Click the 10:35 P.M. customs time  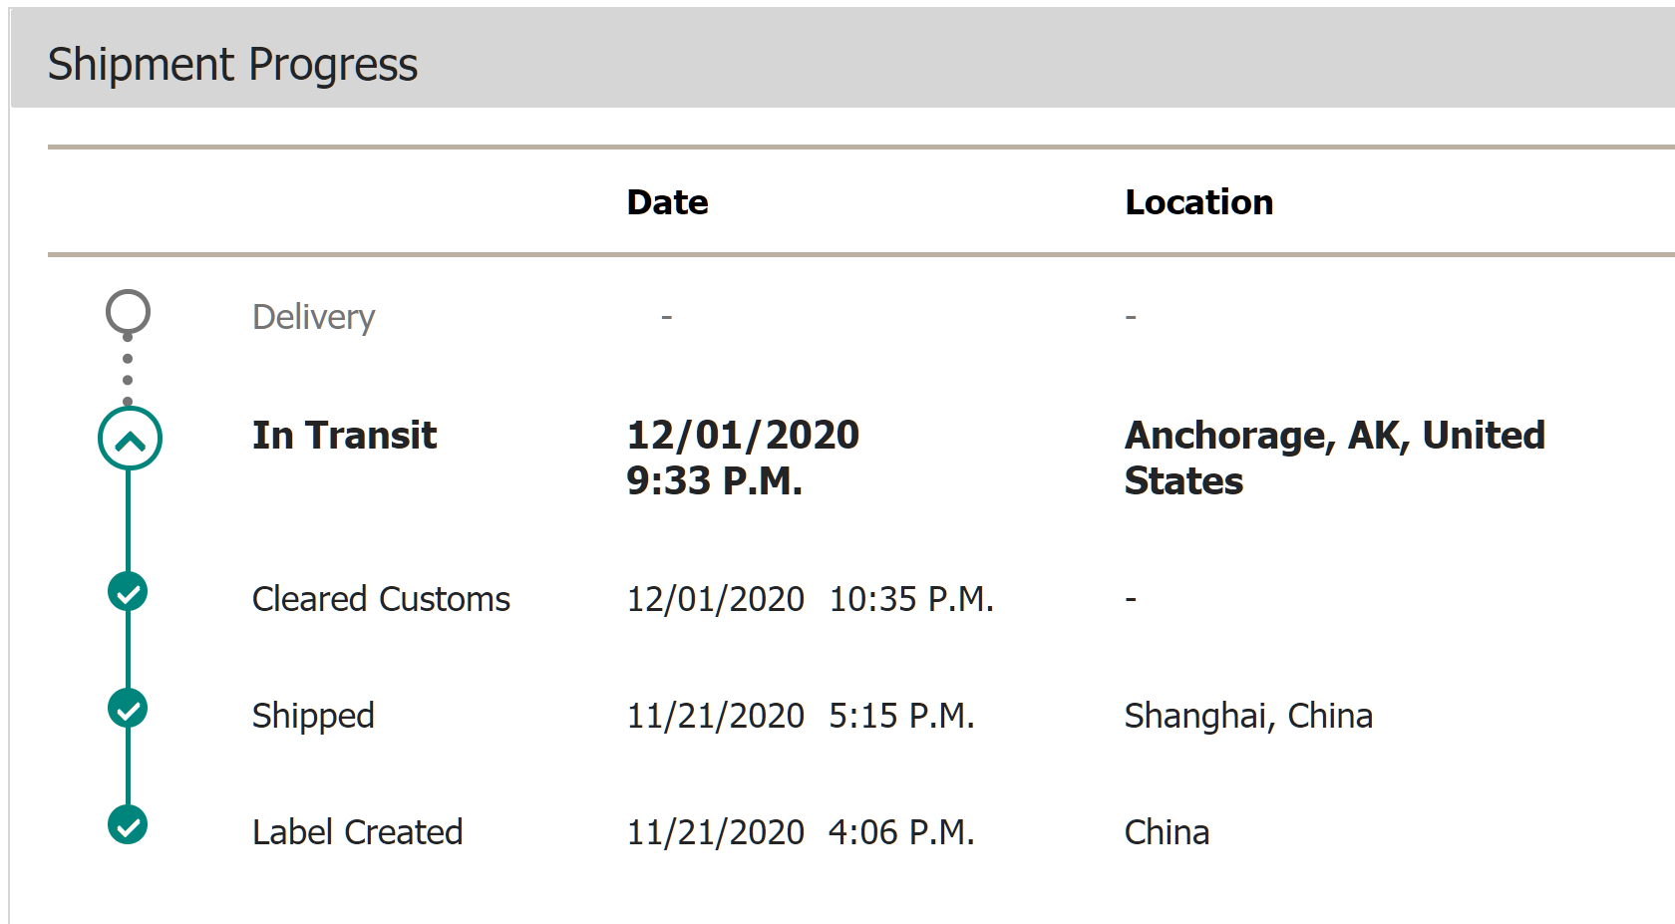pyautogui.click(x=911, y=599)
